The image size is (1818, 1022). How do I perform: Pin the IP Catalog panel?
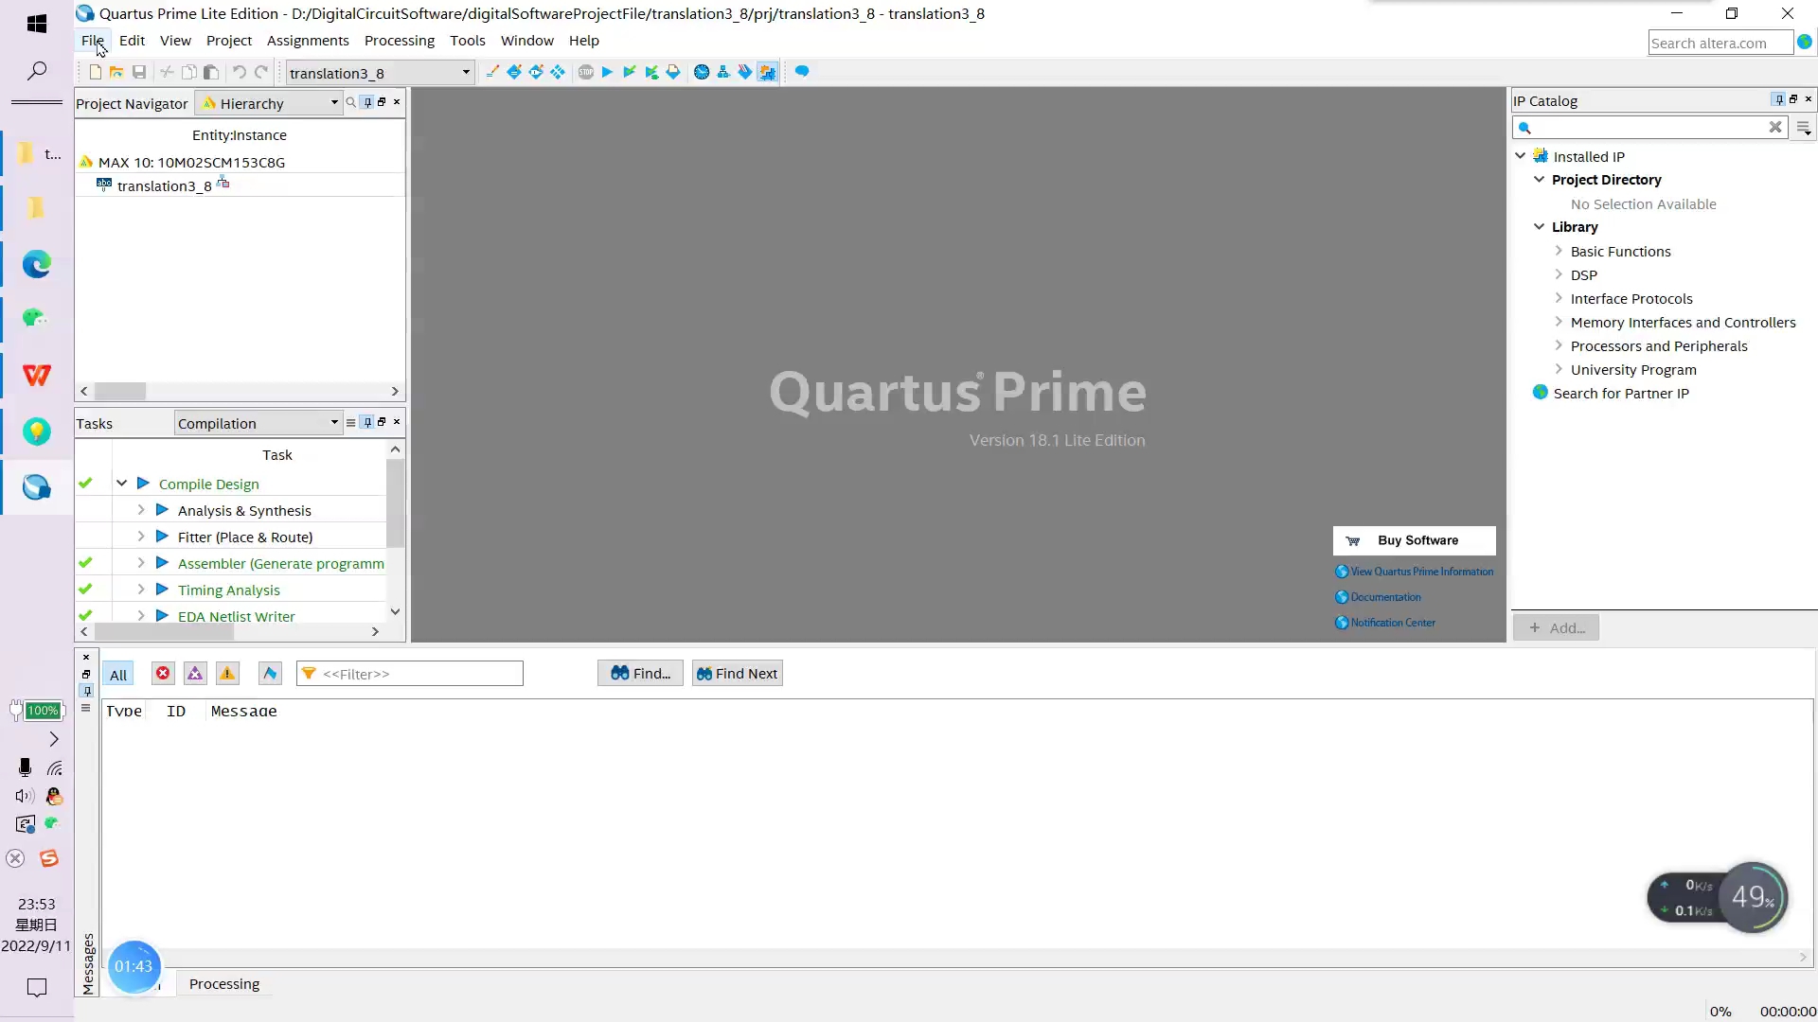tap(1778, 99)
